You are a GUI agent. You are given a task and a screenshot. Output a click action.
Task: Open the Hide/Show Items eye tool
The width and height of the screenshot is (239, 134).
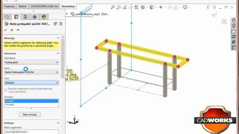161,7
